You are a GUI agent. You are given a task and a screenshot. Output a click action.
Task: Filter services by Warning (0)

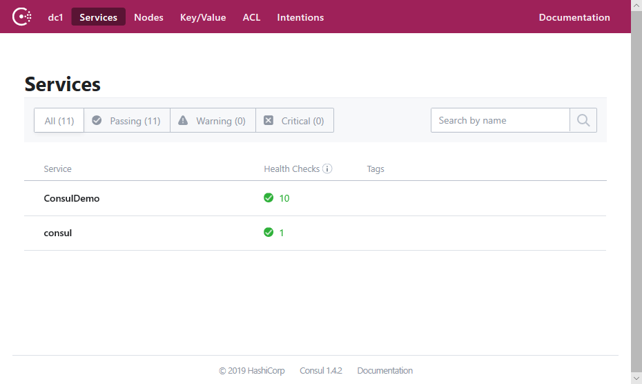[213, 121]
